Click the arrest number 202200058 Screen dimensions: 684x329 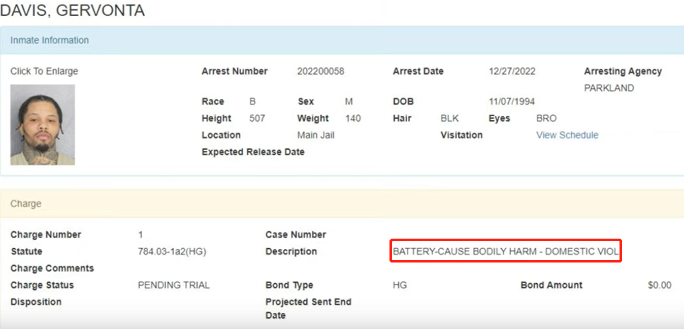click(320, 72)
